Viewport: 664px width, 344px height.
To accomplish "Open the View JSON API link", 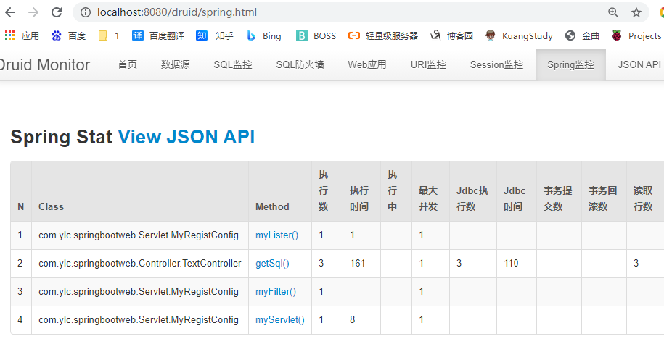I will (x=187, y=136).
